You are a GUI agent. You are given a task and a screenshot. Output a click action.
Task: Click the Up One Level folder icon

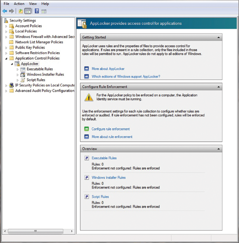pos(20,11)
